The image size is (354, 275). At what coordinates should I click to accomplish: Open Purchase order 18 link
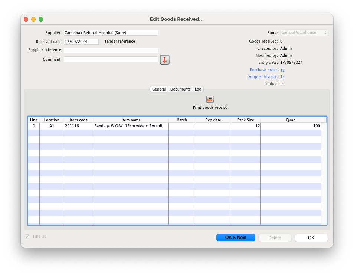[x=282, y=70]
